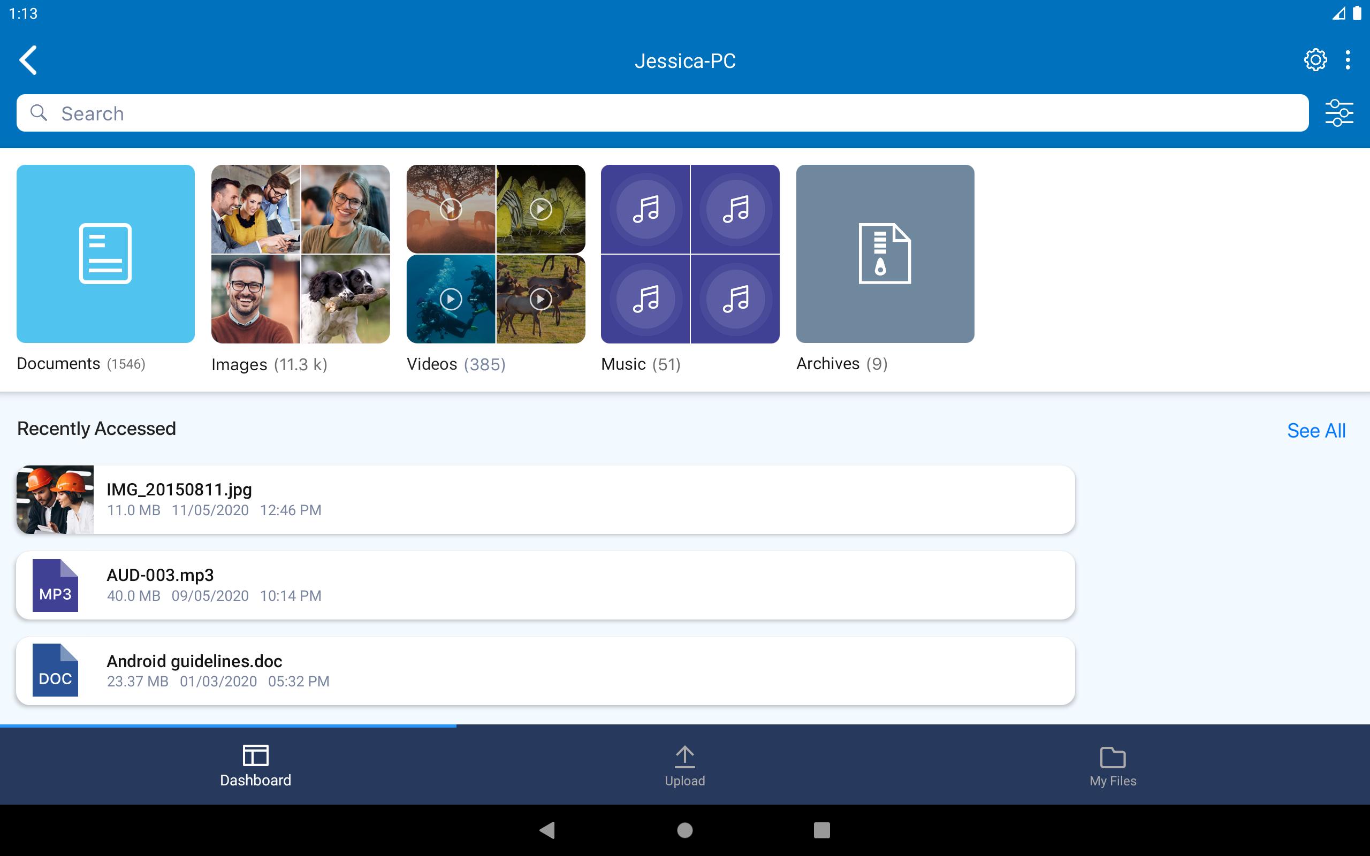Focus the Search input field
Viewport: 1370px width, 856px height.
663,113
